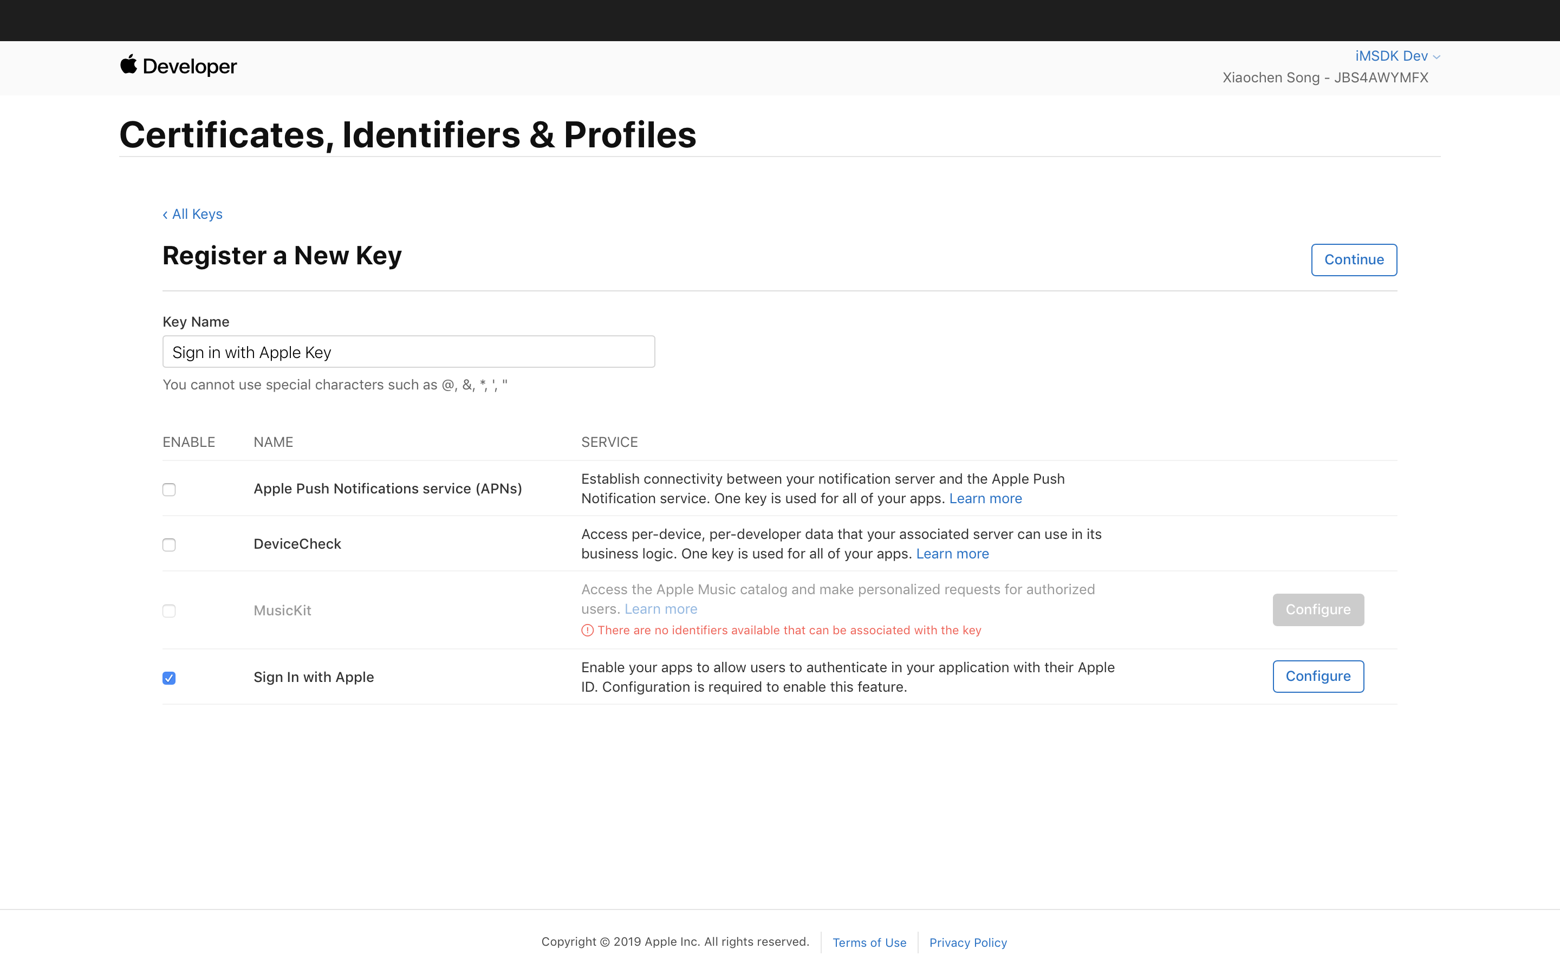
Task: Click the Apple Developer logo
Action: click(x=179, y=66)
